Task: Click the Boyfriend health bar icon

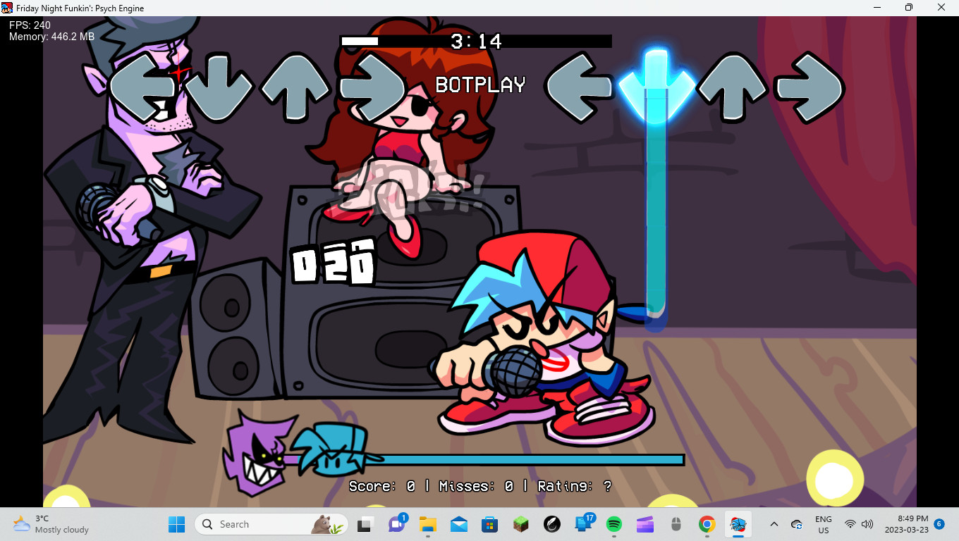Action: pyautogui.click(x=330, y=450)
